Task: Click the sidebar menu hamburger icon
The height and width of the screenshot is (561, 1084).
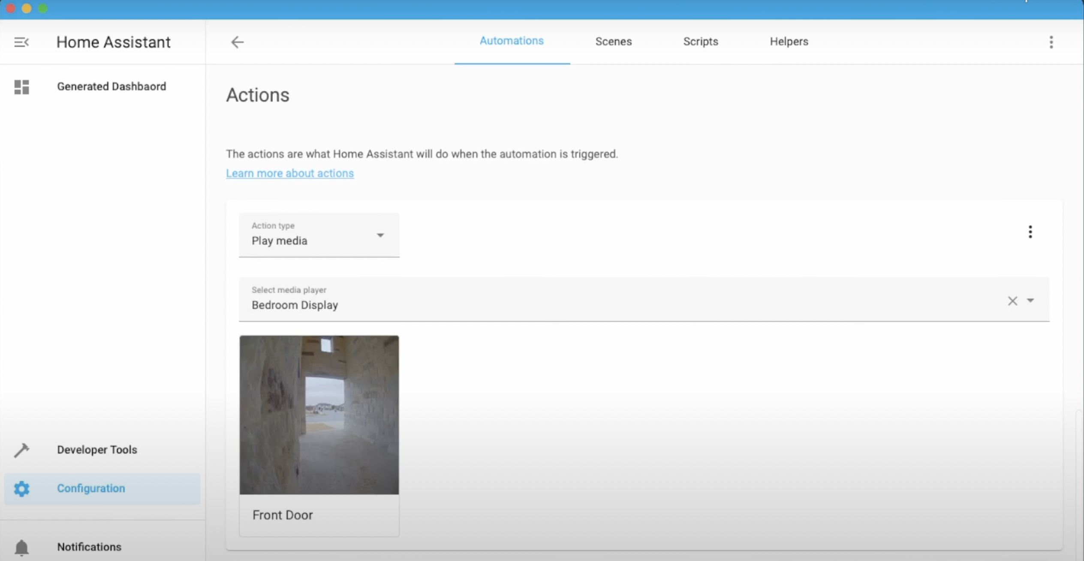Action: coord(21,42)
